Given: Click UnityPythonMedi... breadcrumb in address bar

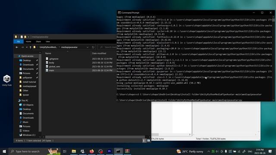Looking at the screenshot, I should point(48,47).
